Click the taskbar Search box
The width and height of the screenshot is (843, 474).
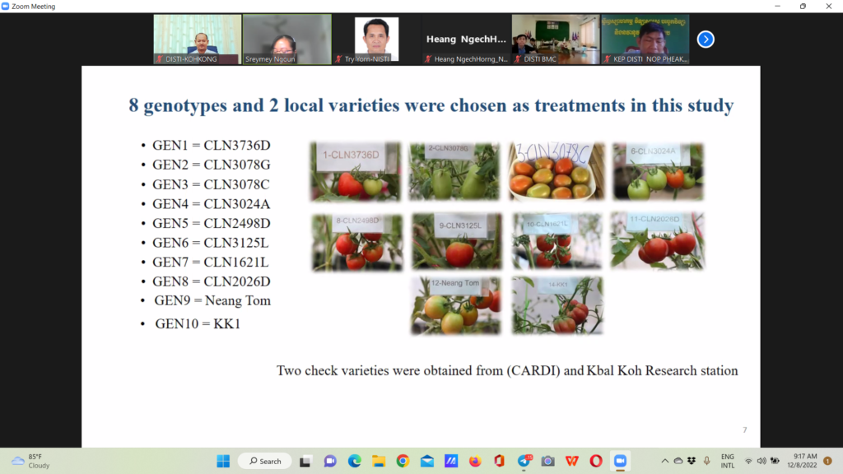[264, 461]
